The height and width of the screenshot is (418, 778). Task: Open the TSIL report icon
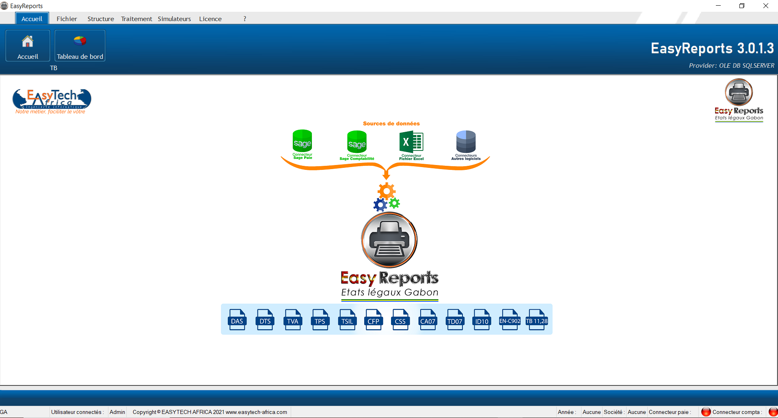click(347, 319)
